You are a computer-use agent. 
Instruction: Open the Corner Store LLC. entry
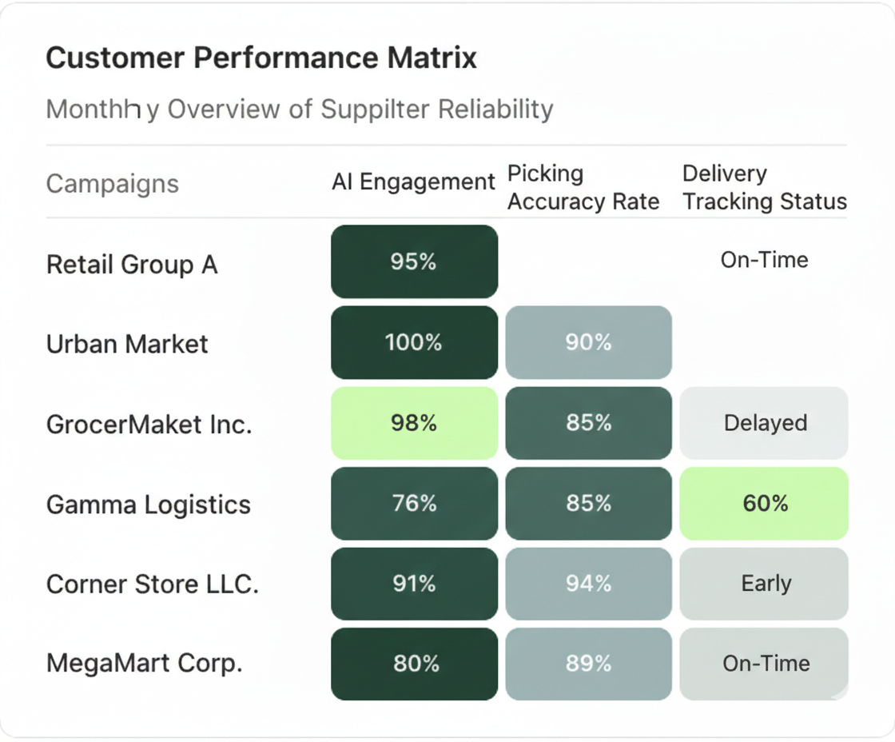tap(152, 584)
